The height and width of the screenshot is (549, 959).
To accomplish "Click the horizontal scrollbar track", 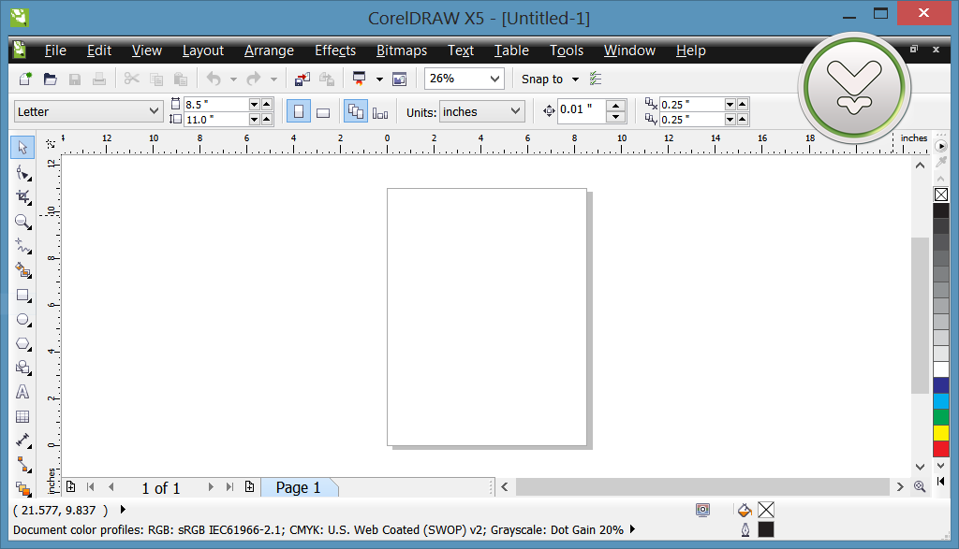I will (x=702, y=486).
